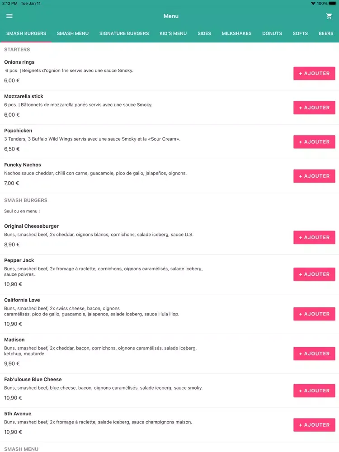Add Funcky Nachos using Ajouter
Screen dimensions: 339x452
(314, 176)
